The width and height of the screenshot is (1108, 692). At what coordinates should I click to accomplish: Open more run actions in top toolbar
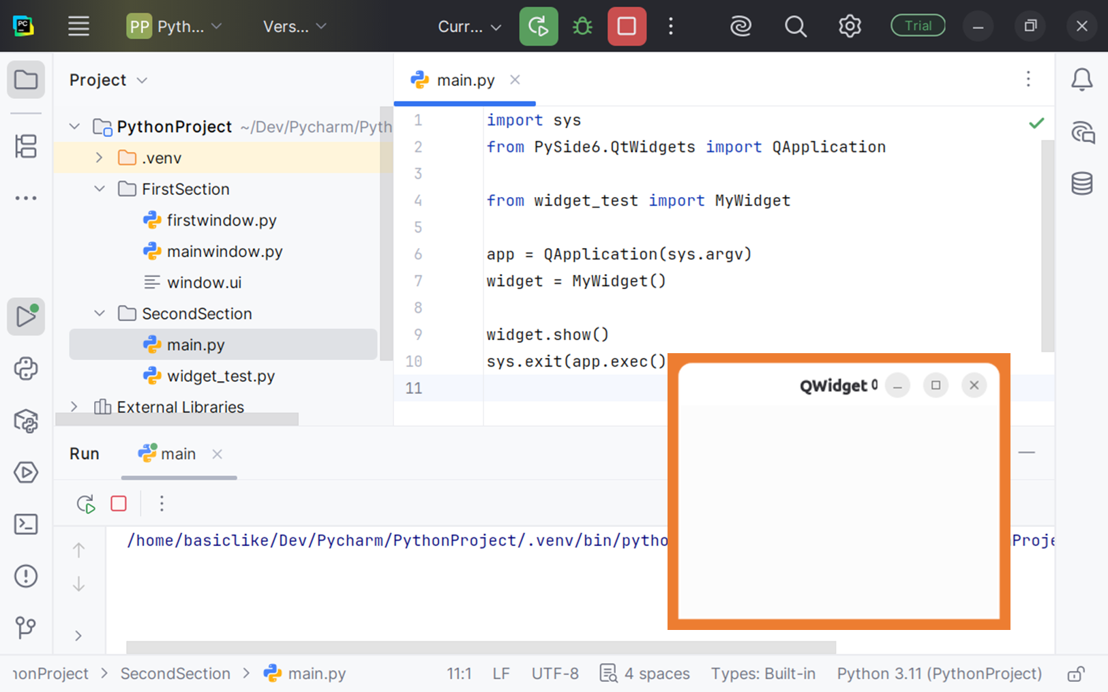point(671,27)
